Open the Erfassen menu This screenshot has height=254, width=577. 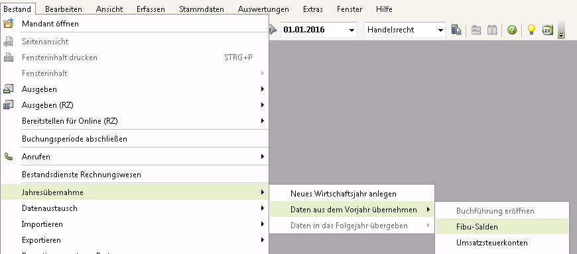(151, 9)
